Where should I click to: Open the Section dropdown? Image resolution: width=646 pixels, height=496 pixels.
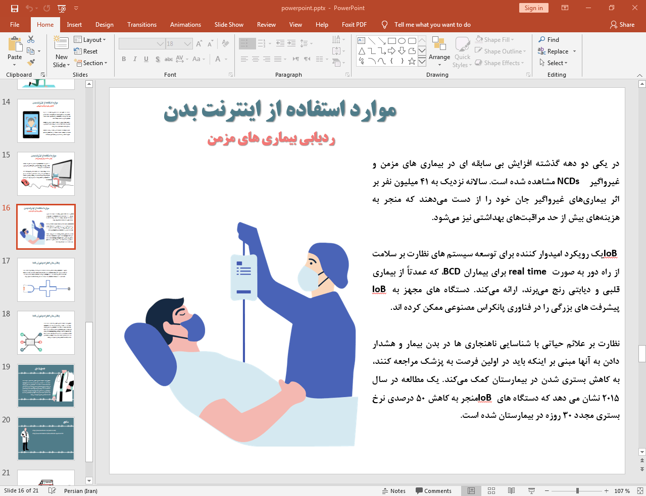point(91,63)
